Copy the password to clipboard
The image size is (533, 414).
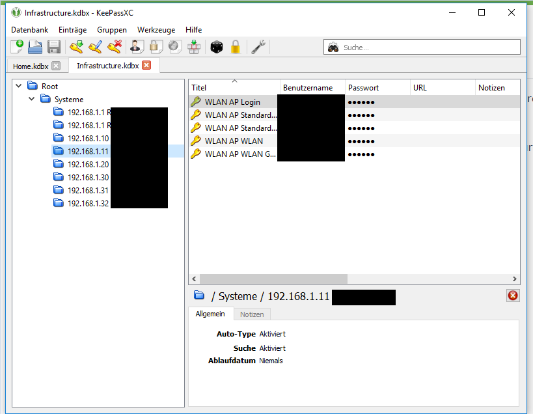(x=155, y=46)
